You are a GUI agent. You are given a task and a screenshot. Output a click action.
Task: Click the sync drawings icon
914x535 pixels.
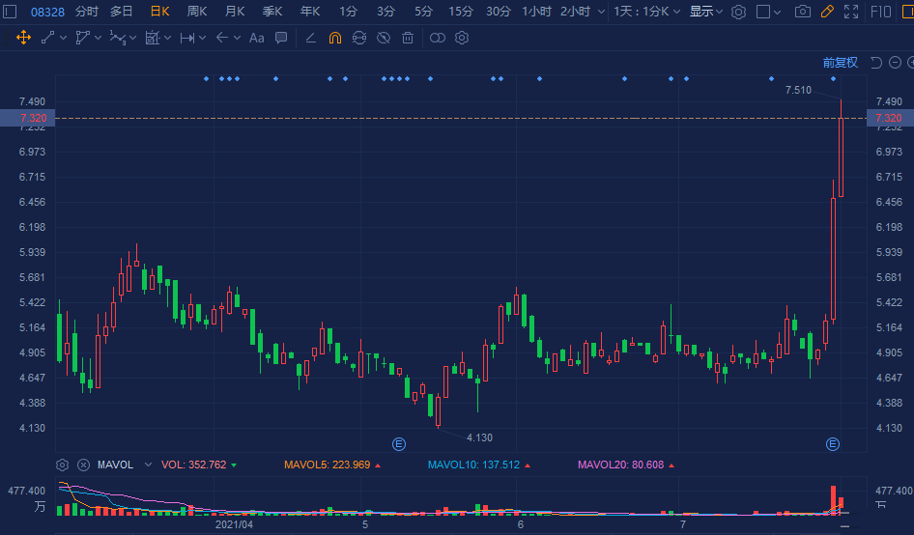(x=359, y=38)
